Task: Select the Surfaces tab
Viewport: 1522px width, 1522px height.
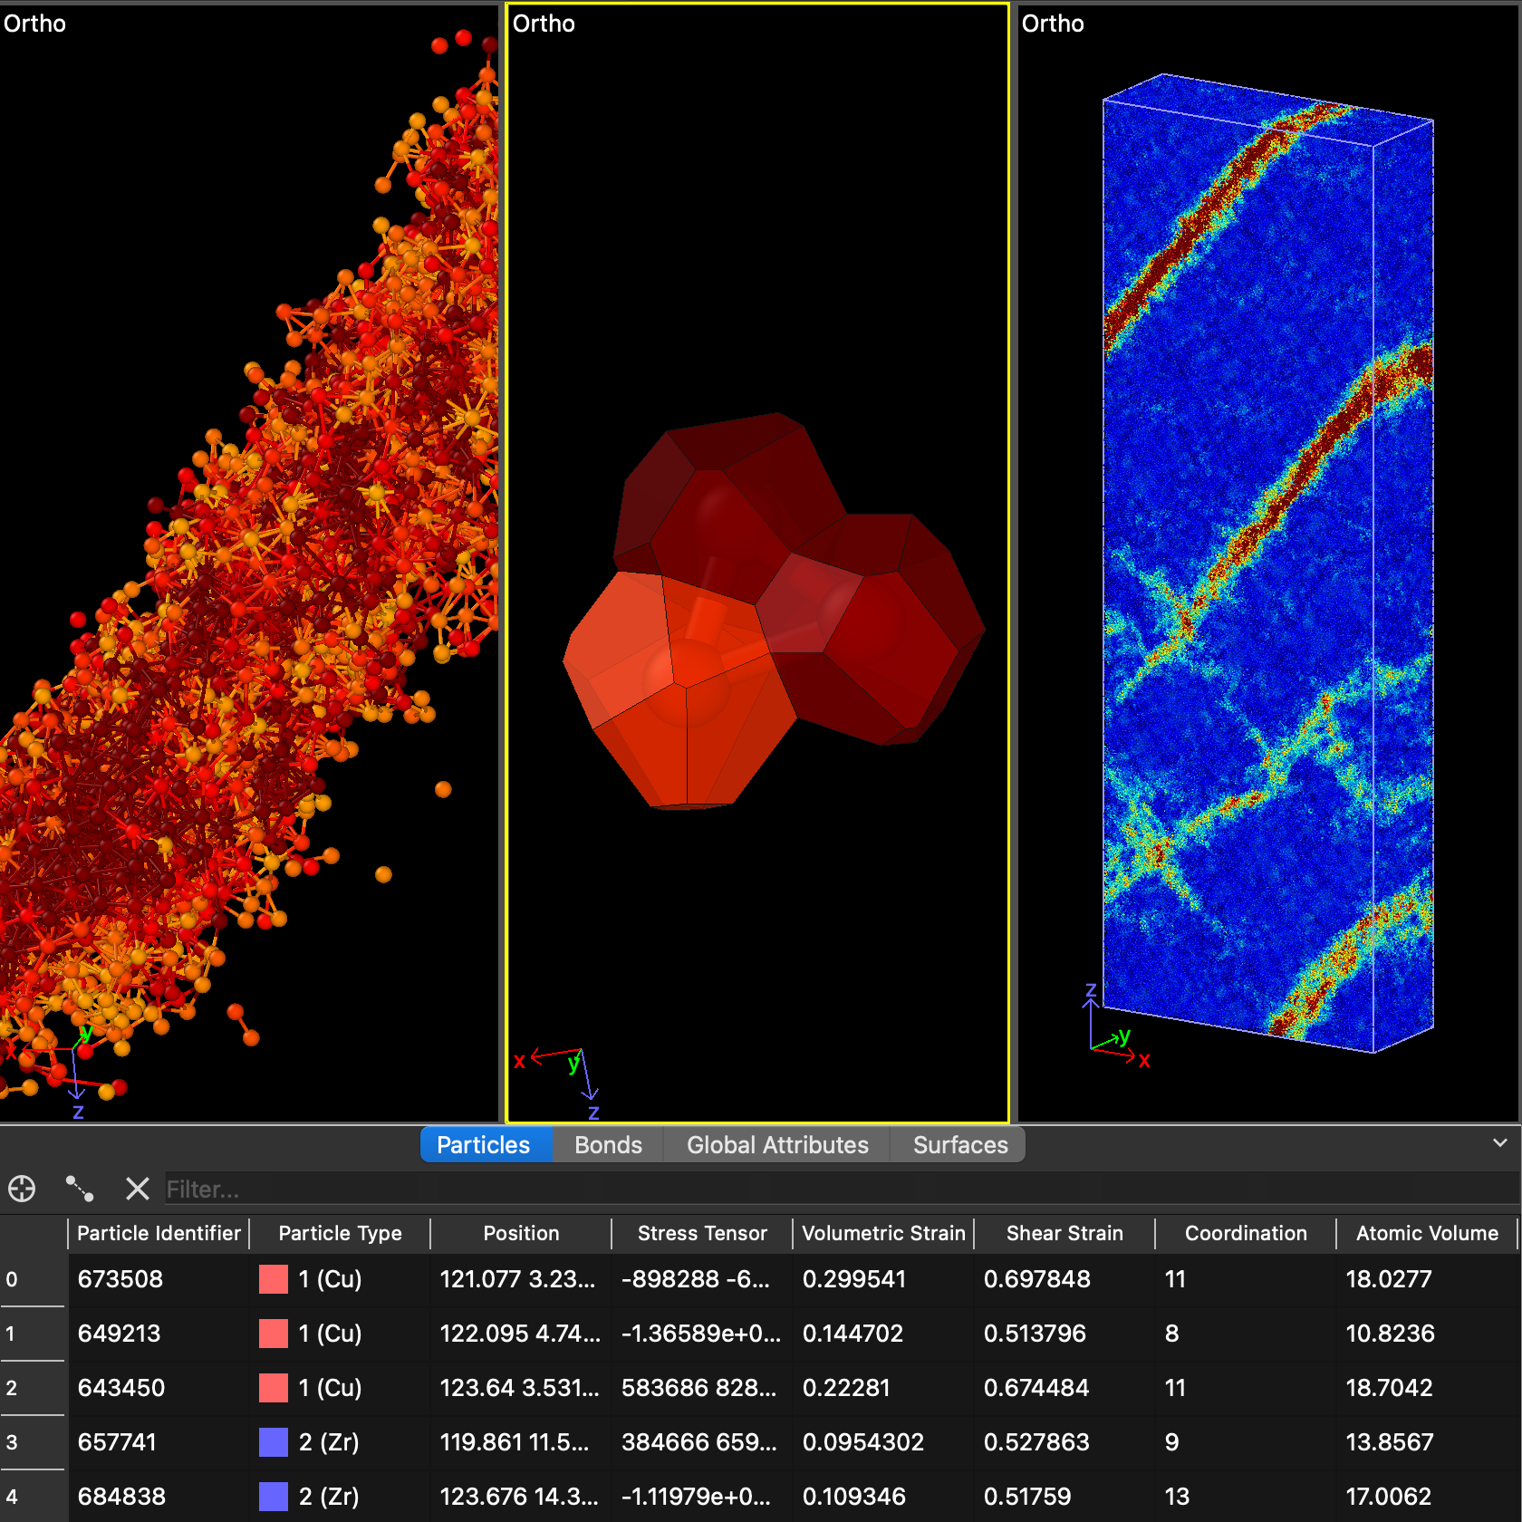Action: tap(959, 1145)
